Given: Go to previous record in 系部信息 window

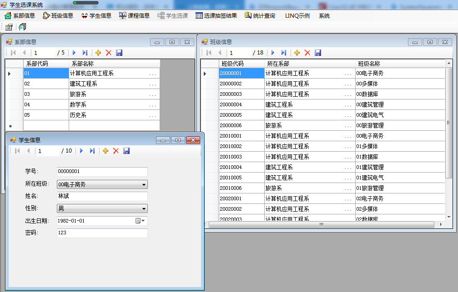Looking at the screenshot, I should tap(24, 53).
